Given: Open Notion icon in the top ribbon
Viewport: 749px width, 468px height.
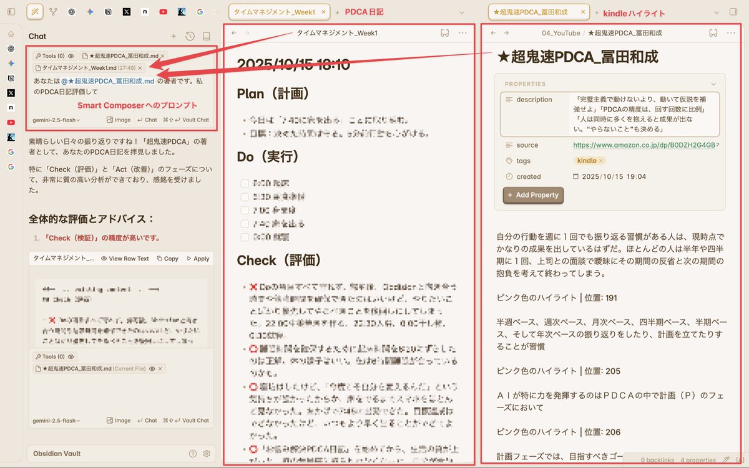Looking at the screenshot, I should tap(109, 11).
